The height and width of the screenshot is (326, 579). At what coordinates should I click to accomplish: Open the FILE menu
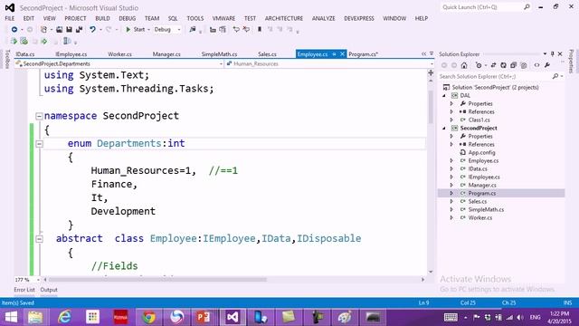[x=10, y=18]
